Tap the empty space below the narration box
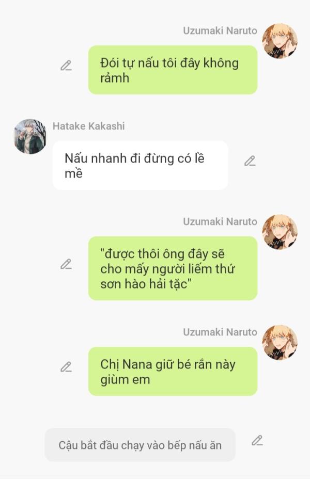This screenshot has height=483, width=310. pos(154,471)
